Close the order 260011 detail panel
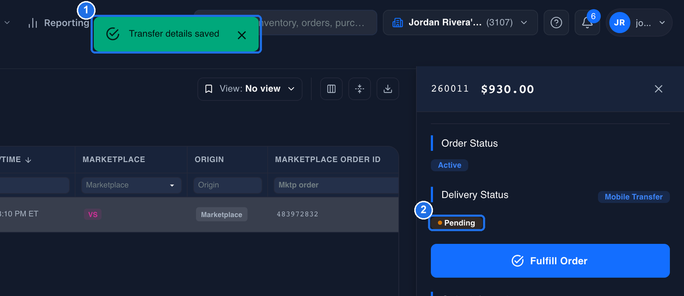The height and width of the screenshot is (296, 684). tap(659, 89)
